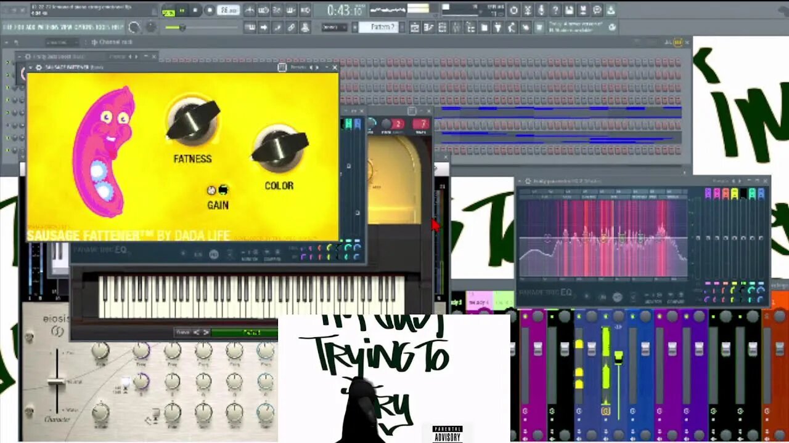This screenshot has width=789, height=443.
Task: Click the metronome icon in the top toolbar
Action: 249,10
